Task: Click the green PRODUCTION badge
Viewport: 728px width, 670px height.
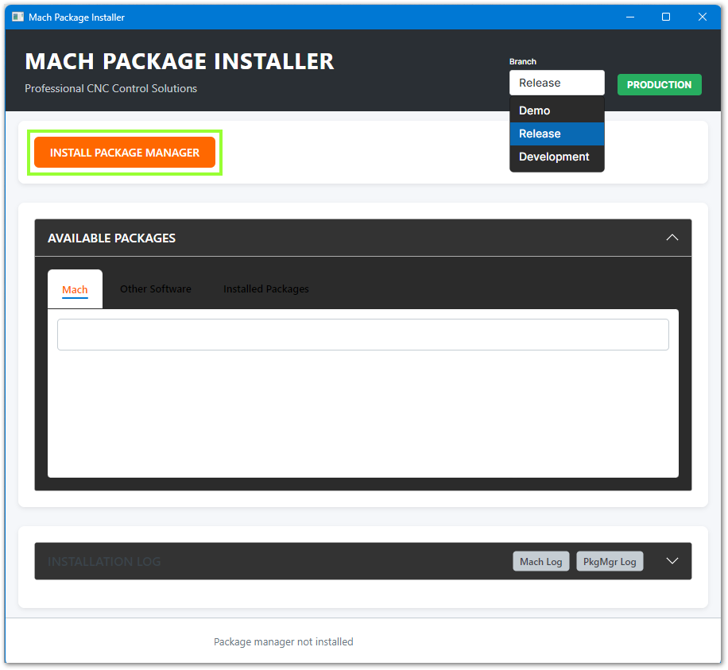Action: [x=660, y=85]
